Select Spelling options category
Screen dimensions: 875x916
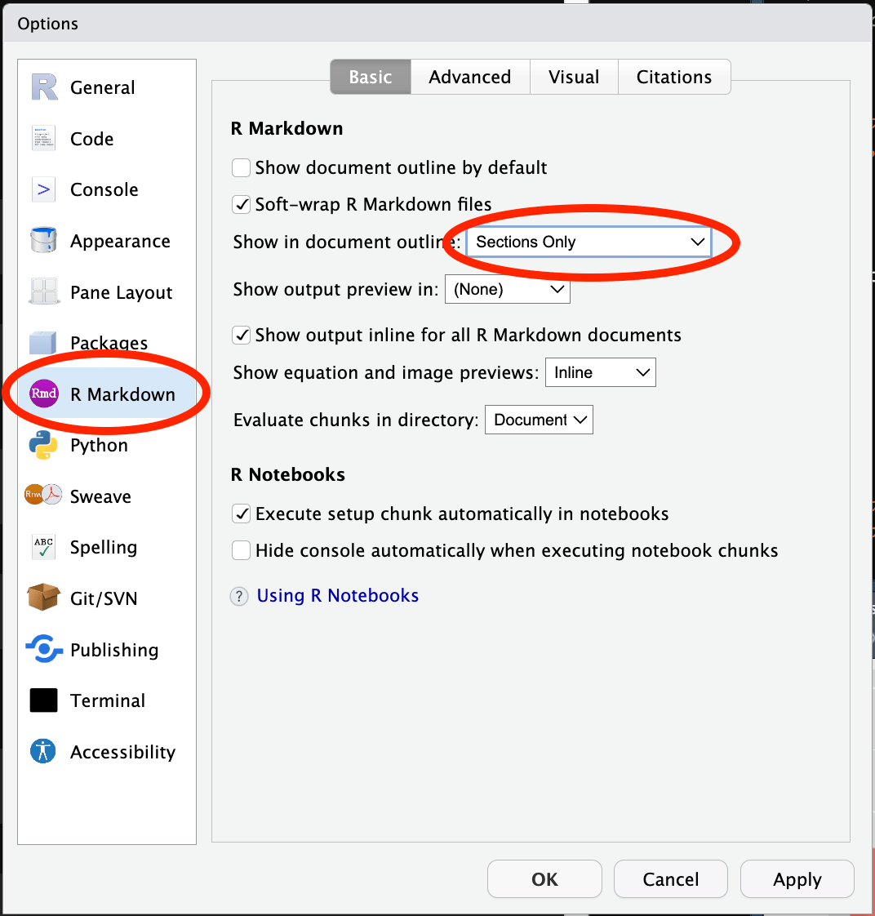[107, 547]
